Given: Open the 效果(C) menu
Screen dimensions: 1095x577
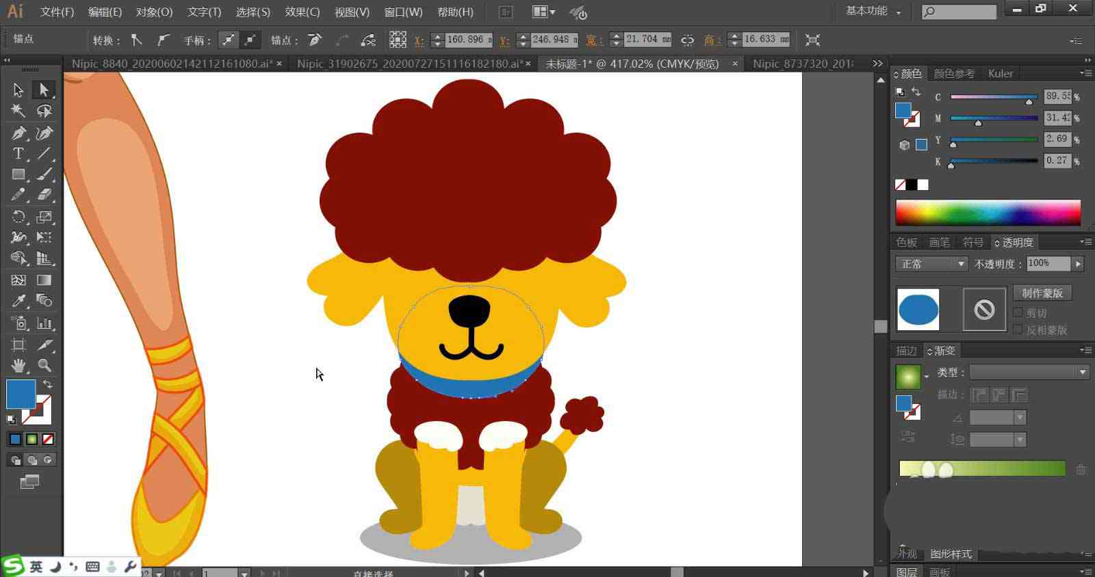Looking at the screenshot, I should click(x=302, y=12).
